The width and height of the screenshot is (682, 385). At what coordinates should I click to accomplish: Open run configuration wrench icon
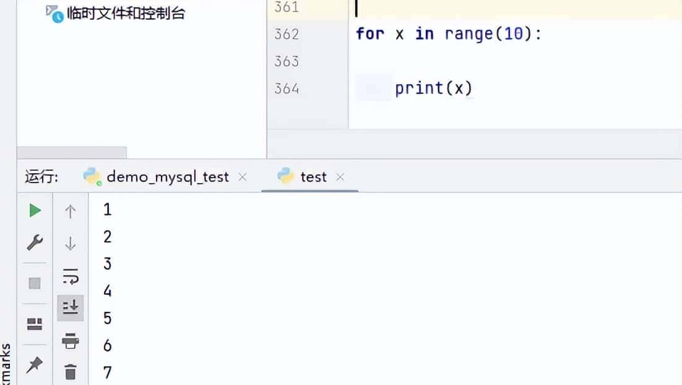click(35, 243)
